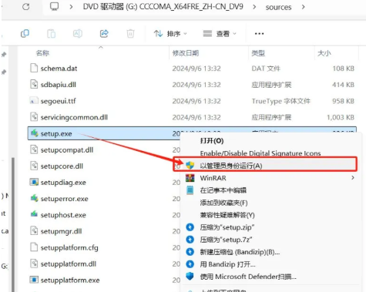Click the Microsoft Defender shield icon
Screen dimensions: 366x292
190,277
